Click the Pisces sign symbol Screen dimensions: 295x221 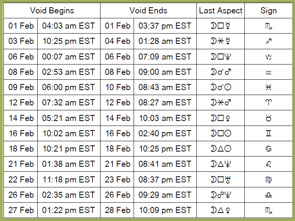tap(268, 87)
